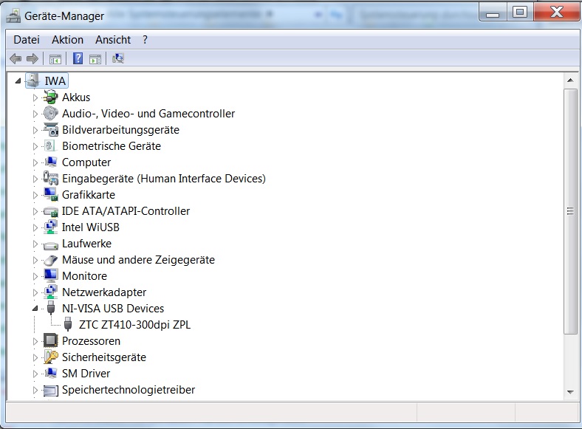Expand the Biometrische Geräte category
The height and width of the screenshot is (429, 582).
click(x=35, y=147)
